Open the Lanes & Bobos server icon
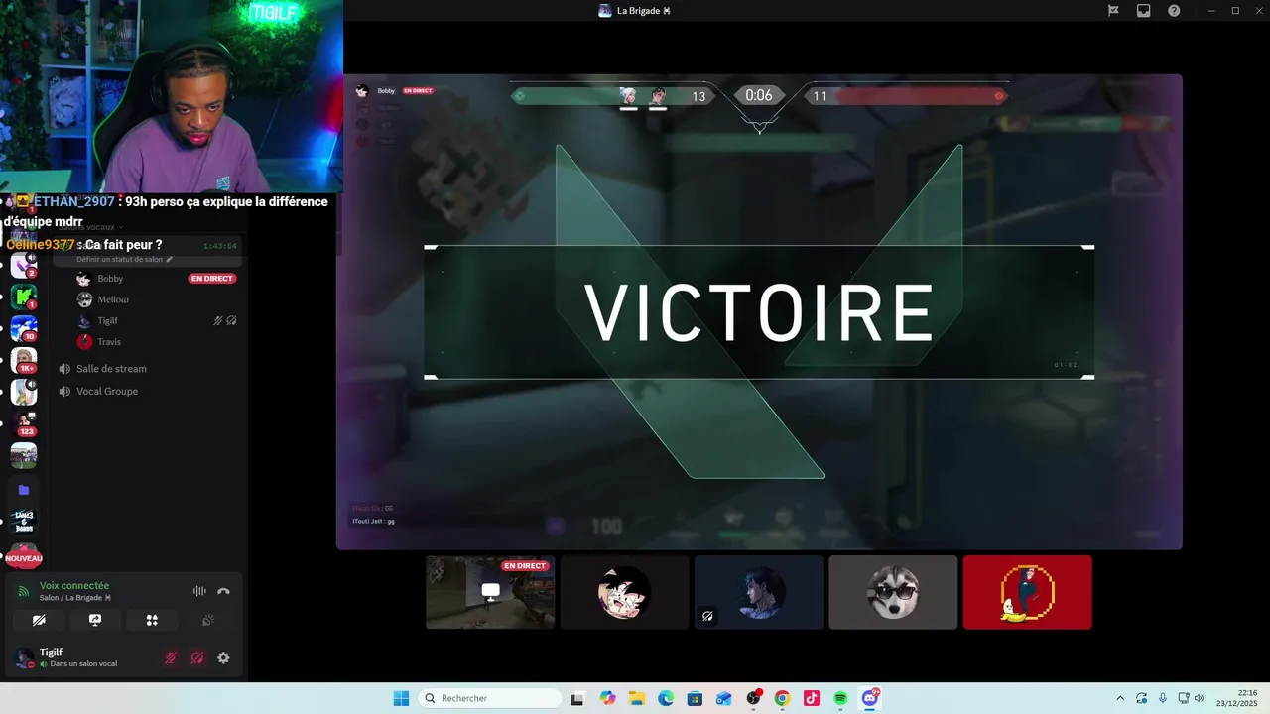1270x714 pixels. pos(24,521)
